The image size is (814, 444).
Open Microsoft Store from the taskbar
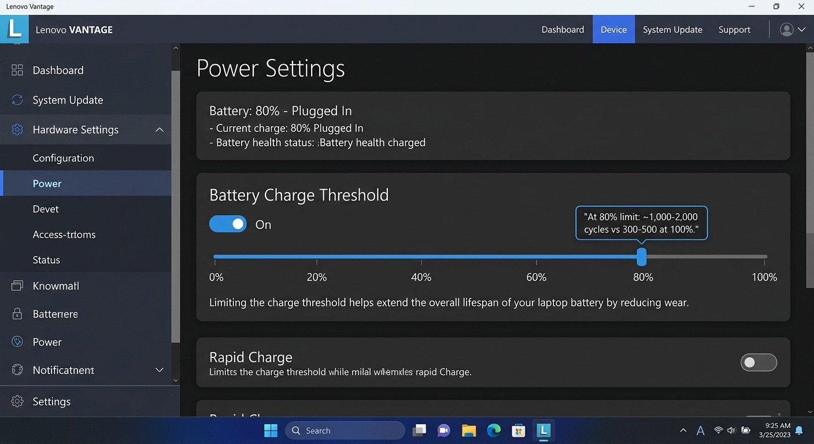[x=519, y=431]
